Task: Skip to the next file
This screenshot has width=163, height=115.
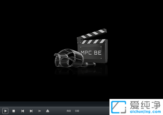Action: [31, 111]
